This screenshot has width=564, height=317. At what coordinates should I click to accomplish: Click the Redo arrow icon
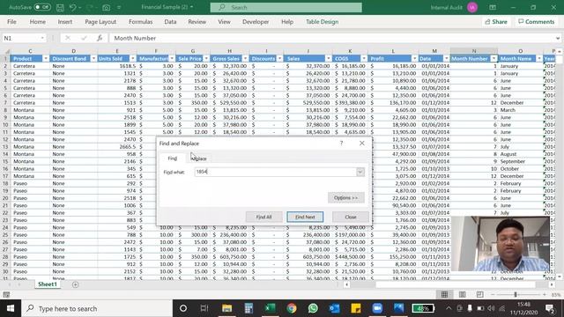tap(90, 7)
